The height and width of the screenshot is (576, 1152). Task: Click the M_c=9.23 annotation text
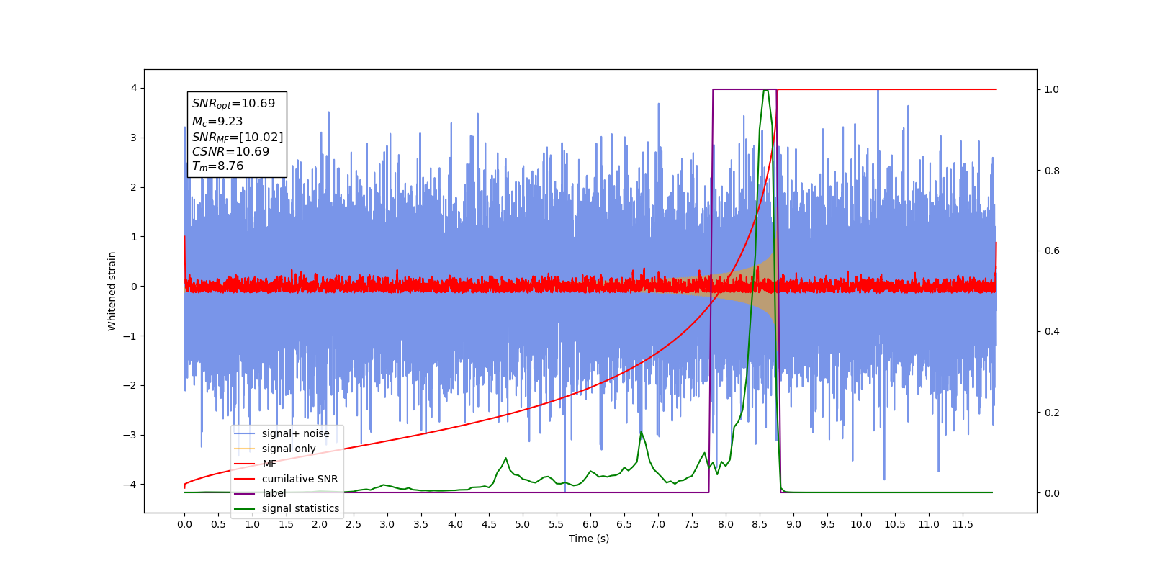pyautogui.click(x=217, y=122)
